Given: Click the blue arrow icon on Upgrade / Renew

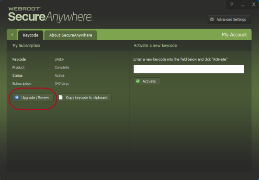Looking at the screenshot, I should point(17,98).
